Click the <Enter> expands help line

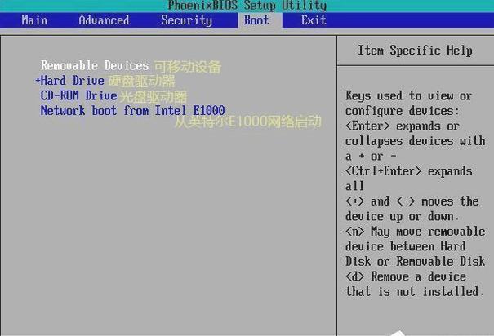coord(403,126)
